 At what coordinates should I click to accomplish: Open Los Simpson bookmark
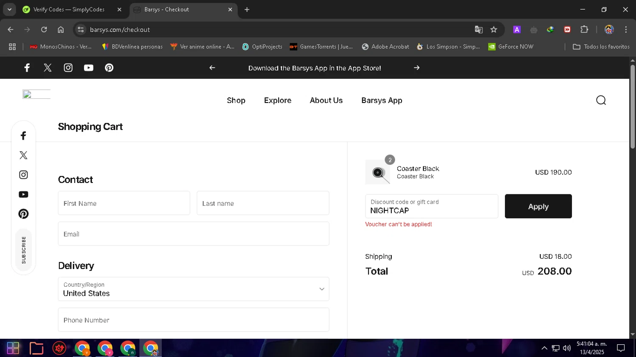click(448, 47)
